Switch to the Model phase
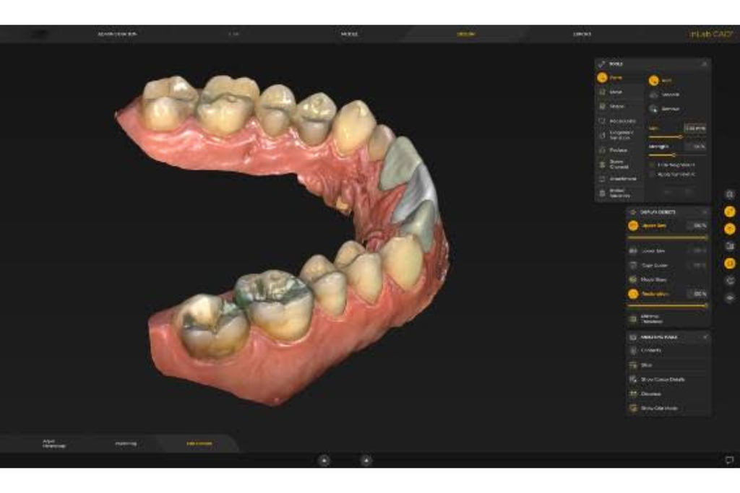 tap(349, 34)
